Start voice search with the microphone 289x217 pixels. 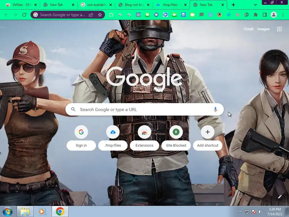tap(215, 109)
